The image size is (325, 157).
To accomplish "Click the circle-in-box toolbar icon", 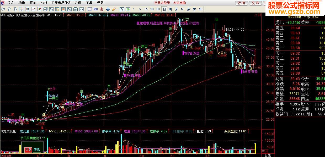I will (x=82, y=9).
